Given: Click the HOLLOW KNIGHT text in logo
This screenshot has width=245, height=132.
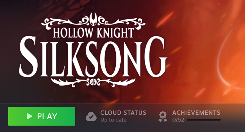Looking at the screenshot, I should [x=94, y=33].
